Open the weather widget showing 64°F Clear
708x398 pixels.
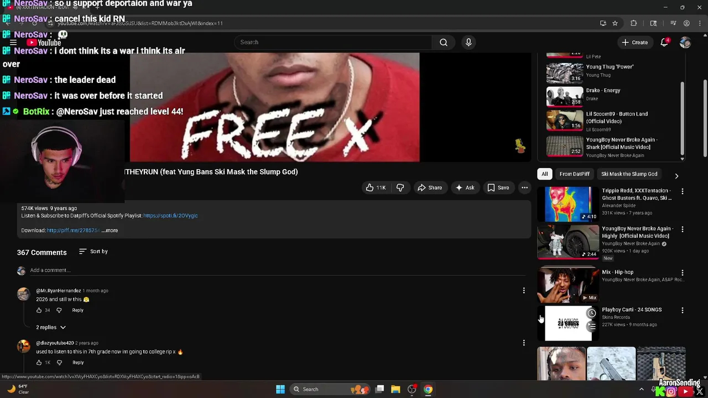click(x=18, y=389)
